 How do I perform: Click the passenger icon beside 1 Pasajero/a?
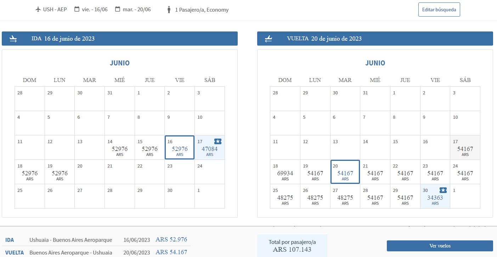click(169, 10)
